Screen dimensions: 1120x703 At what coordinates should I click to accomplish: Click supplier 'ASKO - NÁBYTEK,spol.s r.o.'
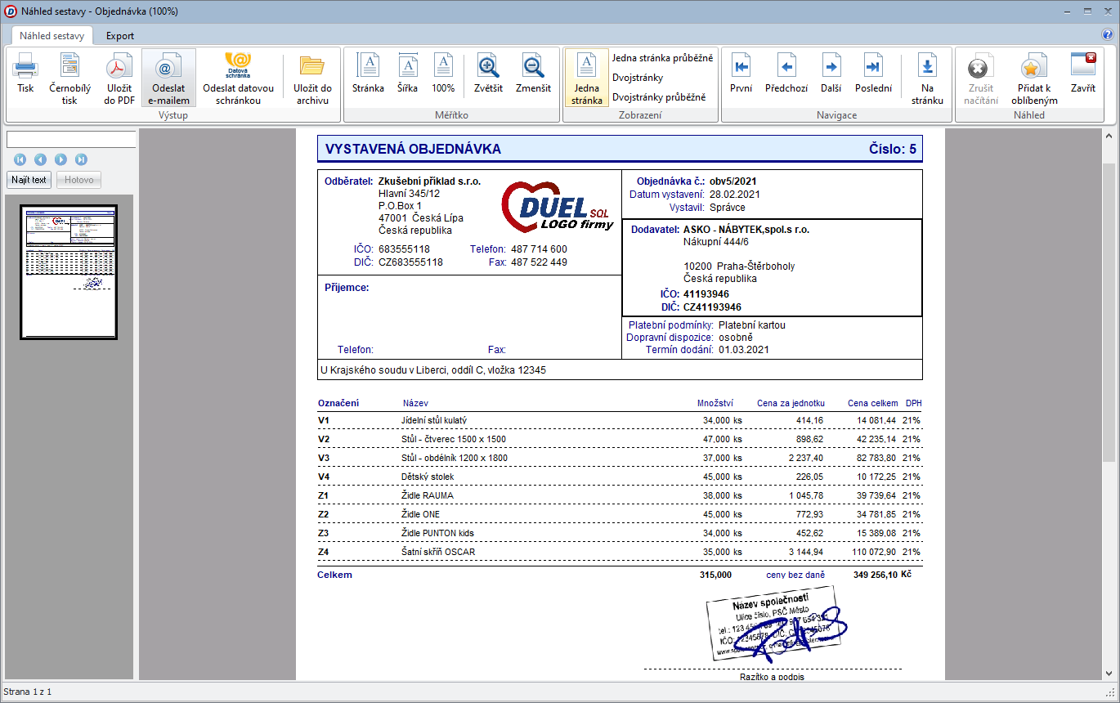point(746,230)
